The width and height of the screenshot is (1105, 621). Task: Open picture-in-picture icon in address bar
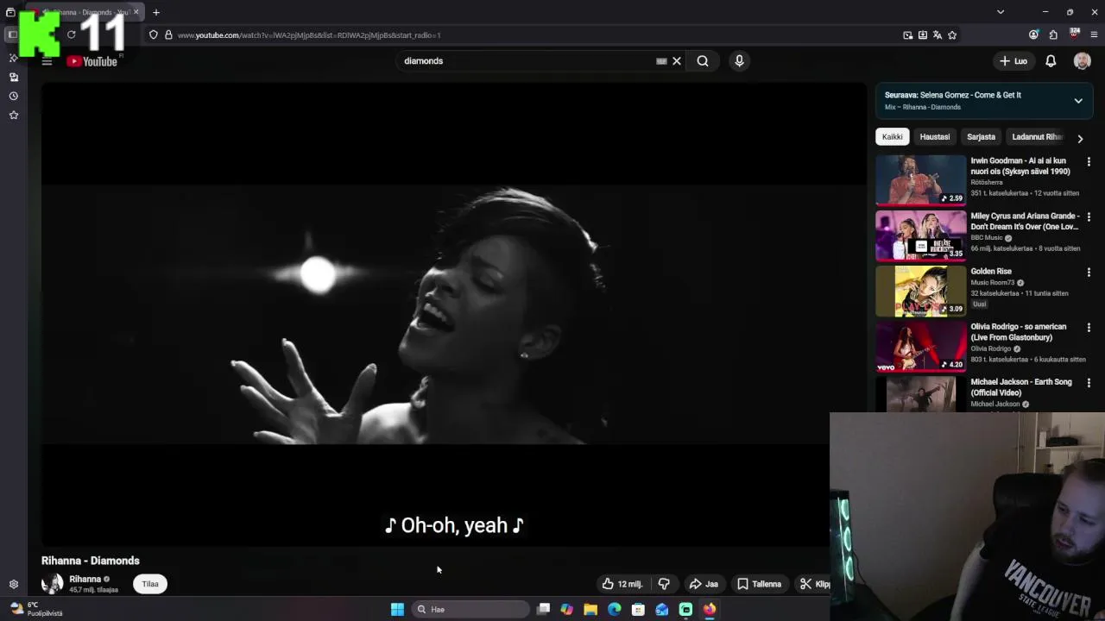(907, 35)
